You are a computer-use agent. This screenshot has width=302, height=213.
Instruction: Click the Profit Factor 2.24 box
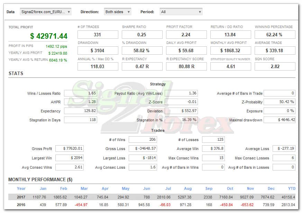186,35
